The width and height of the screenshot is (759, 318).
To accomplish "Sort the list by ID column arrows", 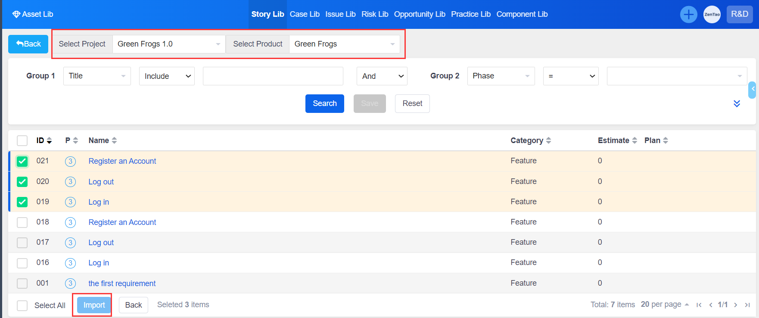I will [49, 140].
